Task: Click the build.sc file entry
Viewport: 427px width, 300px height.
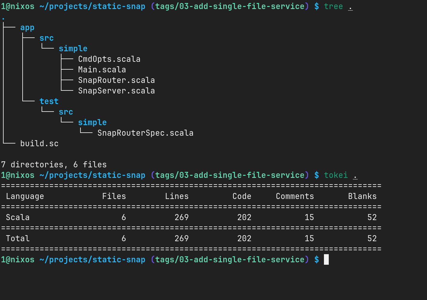Action: pyautogui.click(x=39, y=144)
